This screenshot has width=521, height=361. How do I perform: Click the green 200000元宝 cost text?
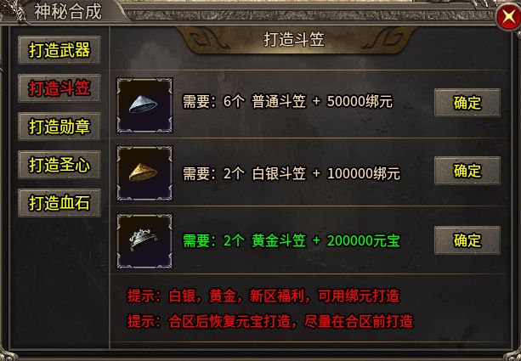pos(363,240)
